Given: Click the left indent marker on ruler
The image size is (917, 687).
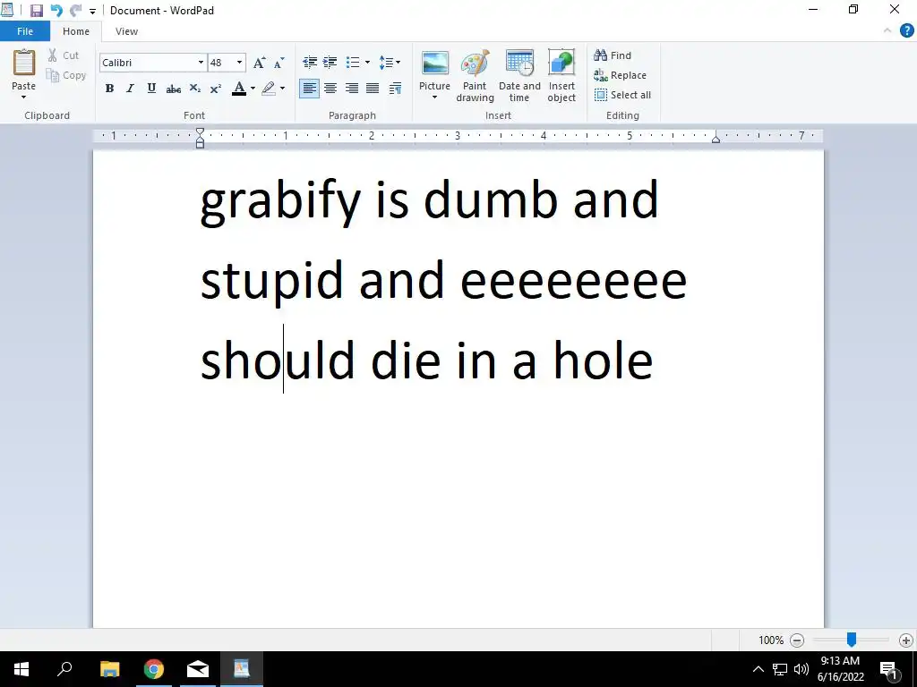Looking at the screenshot, I should [200, 144].
